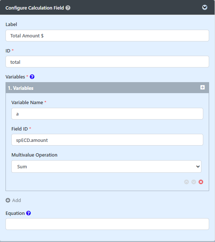Click the ID field containing total
Image resolution: width=215 pixels, height=242 pixels.
click(107, 62)
